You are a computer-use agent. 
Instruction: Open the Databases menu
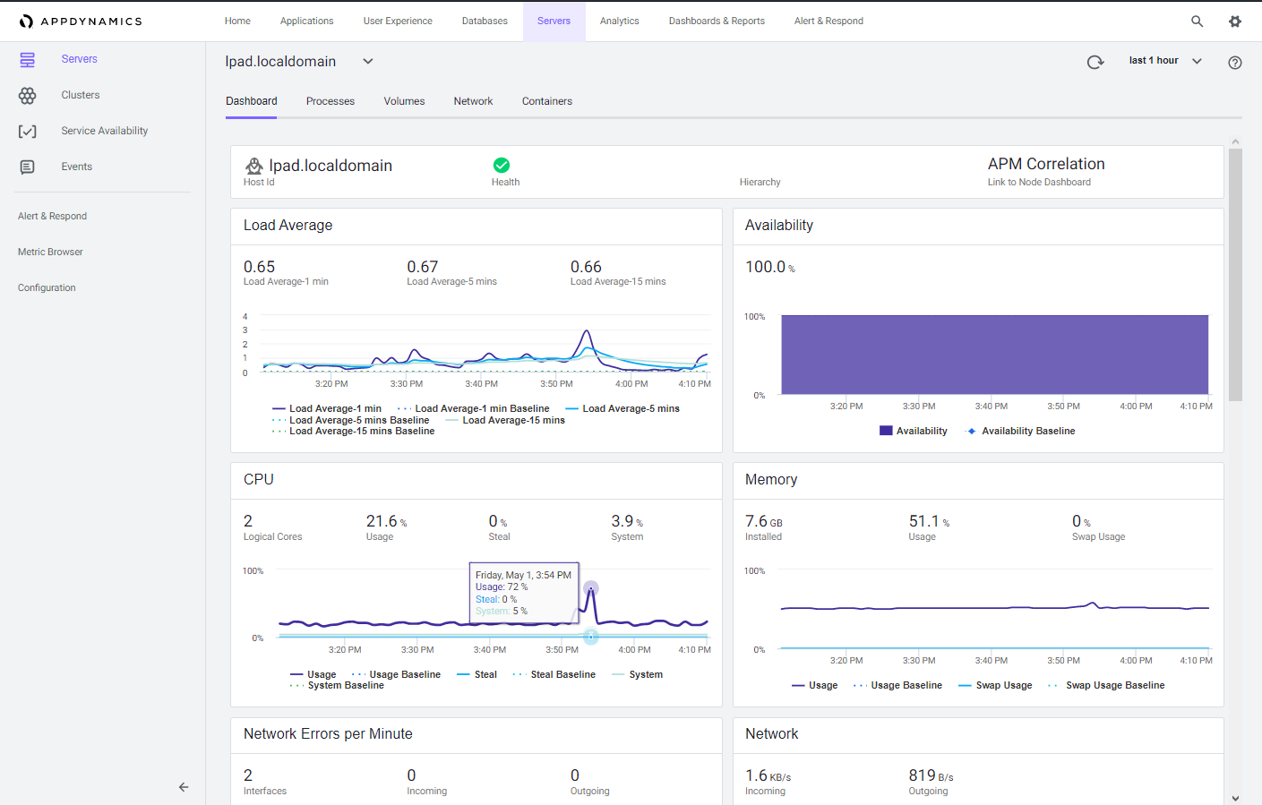(x=485, y=21)
